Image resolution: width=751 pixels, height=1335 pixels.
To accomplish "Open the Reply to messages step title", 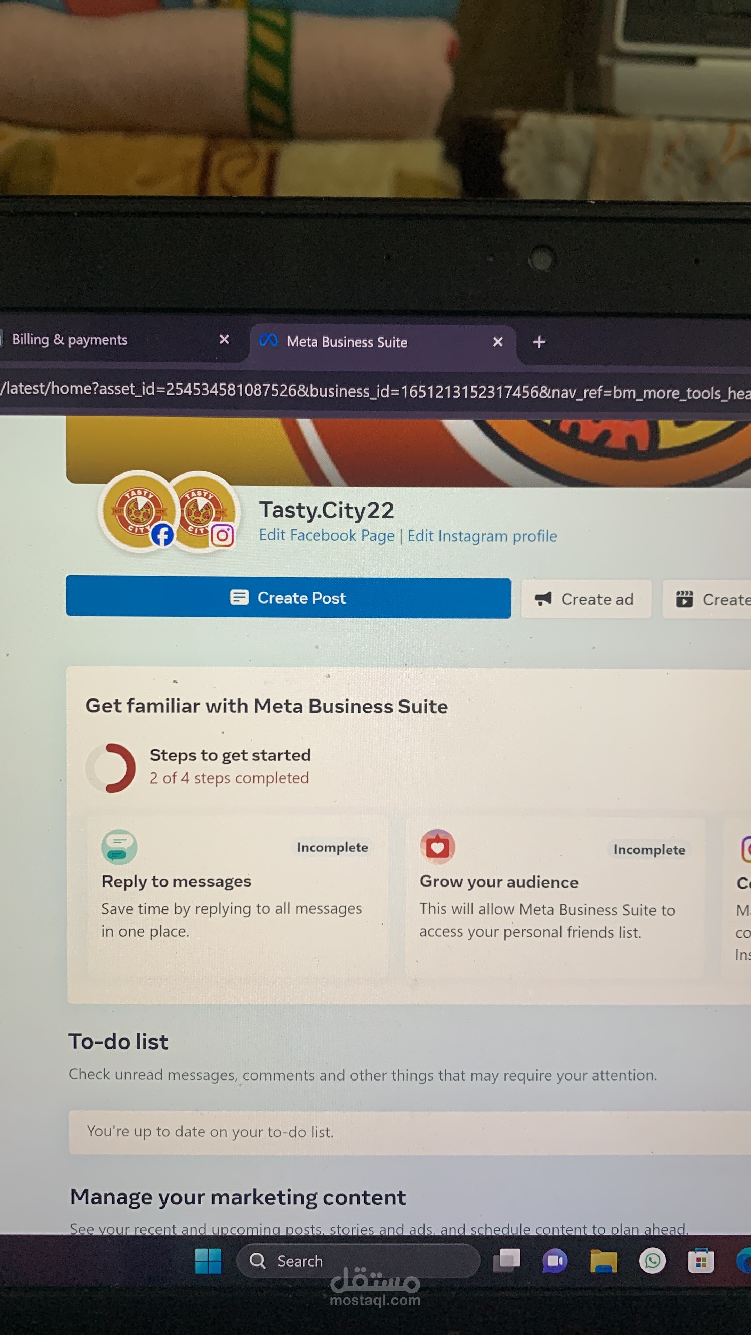I will click(176, 882).
